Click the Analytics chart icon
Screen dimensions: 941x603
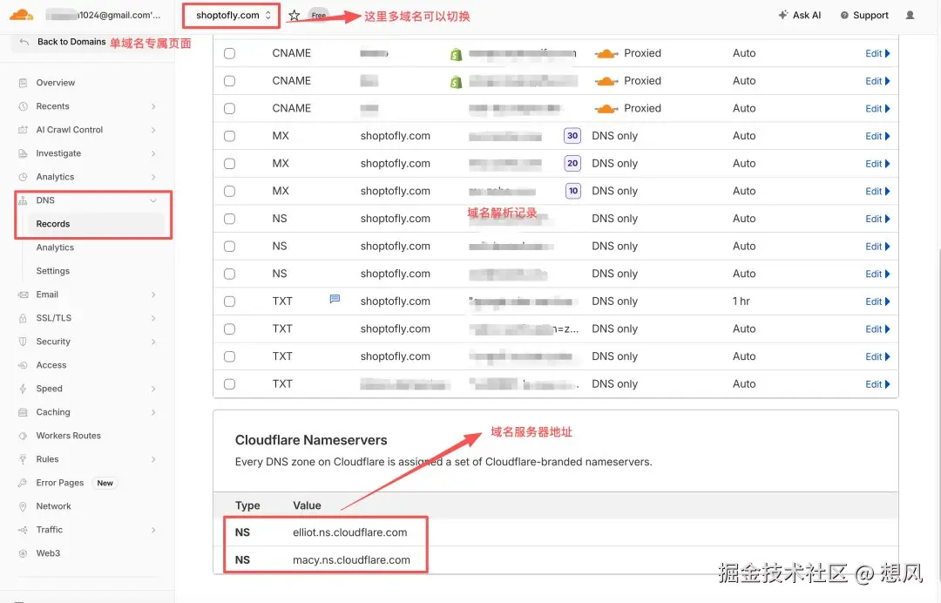[x=23, y=177]
